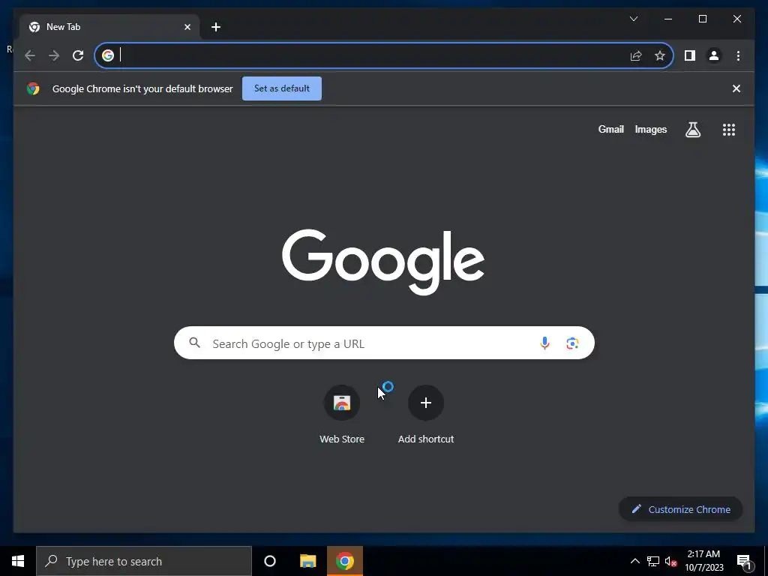This screenshot has width=768, height=576.
Task: Search by image with Lens icon
Action: click(572, 343)
